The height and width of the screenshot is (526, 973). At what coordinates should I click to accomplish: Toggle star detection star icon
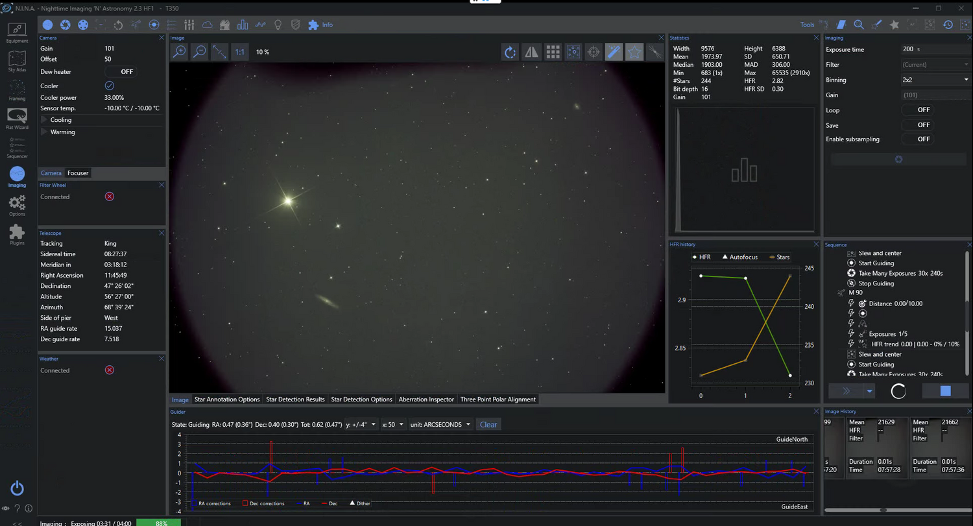coord(634,52)
